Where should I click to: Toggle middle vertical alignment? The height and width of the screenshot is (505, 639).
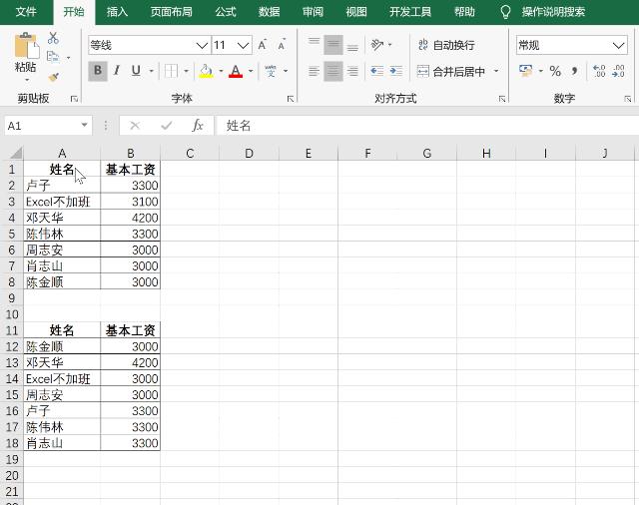(x=333, y=45)
